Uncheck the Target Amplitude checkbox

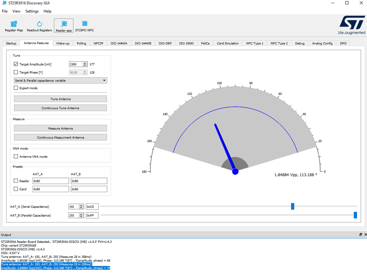coord(16,64)
